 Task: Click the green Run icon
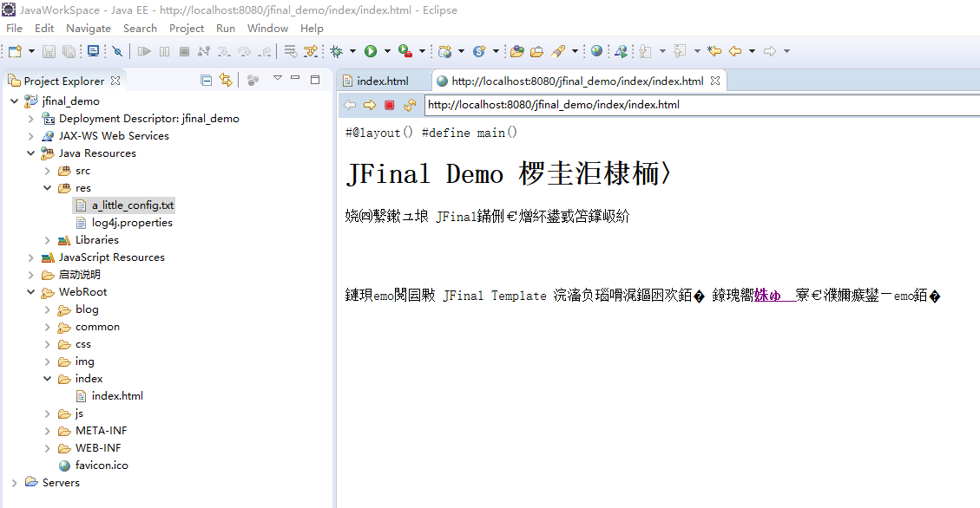pyautogui.click(x=371, y=51)
